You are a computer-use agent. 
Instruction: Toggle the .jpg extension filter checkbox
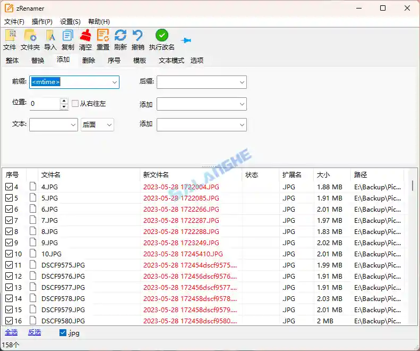click(63, 333)
